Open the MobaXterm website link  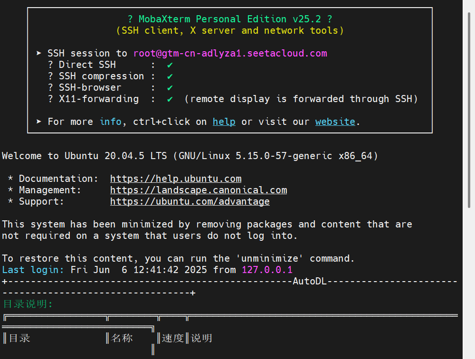[x=335, y=122]
